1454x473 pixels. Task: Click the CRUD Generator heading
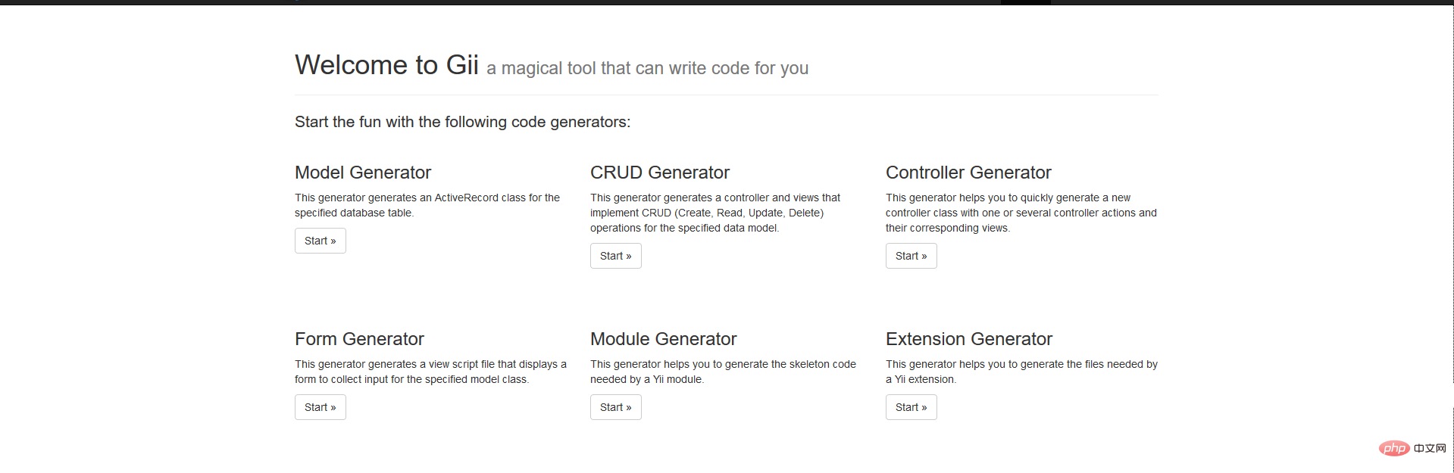pyautogui.click(x=660, y=173)
